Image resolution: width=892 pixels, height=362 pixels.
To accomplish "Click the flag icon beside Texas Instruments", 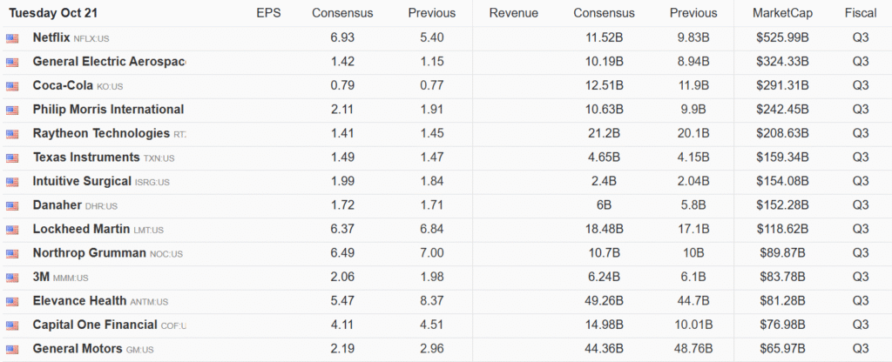I will point(12,158).
